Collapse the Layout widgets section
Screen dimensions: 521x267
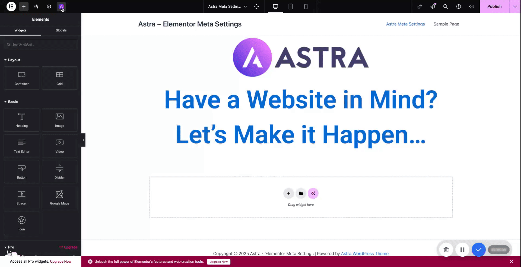(x=12, y=60)
